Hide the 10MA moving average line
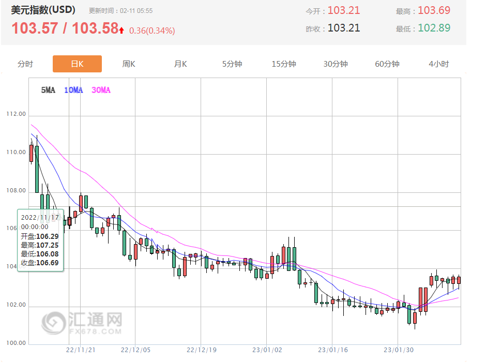Image resolution: width=487 pixels, height=363 pixels. coord(73,90)
